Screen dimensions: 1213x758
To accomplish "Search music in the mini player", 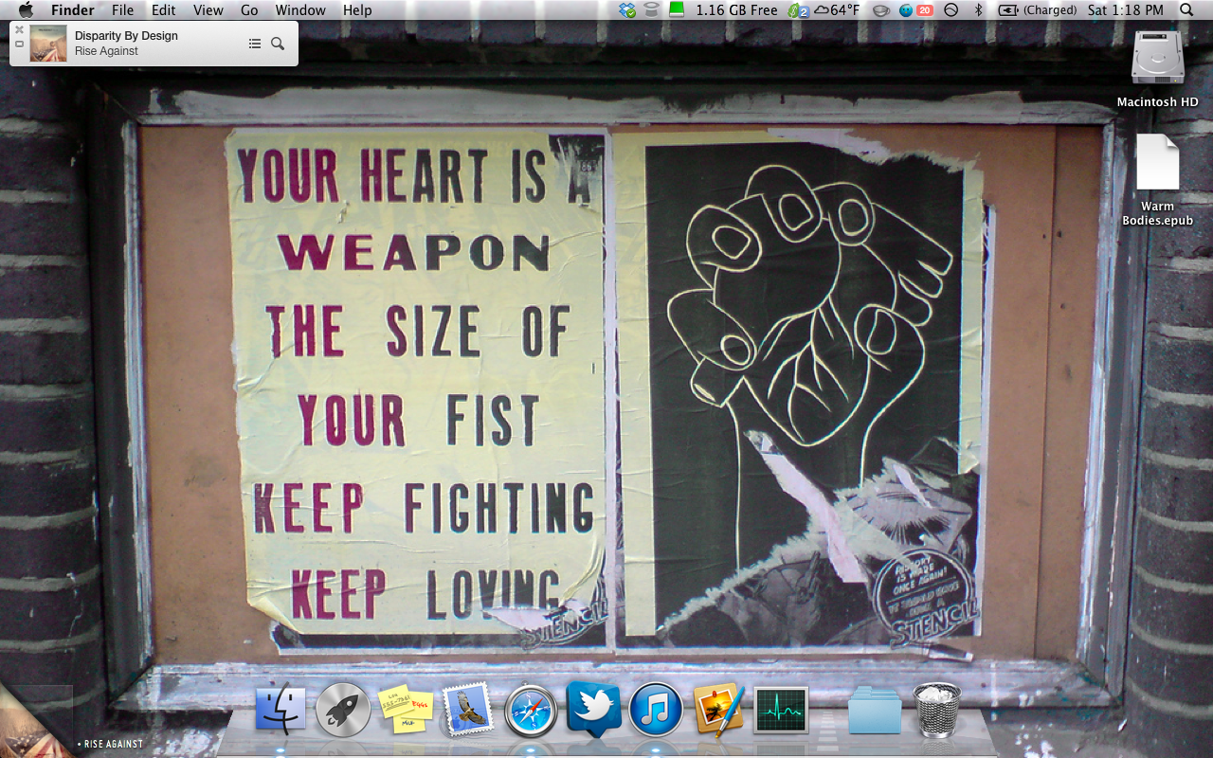I will (x=278, y=44).
